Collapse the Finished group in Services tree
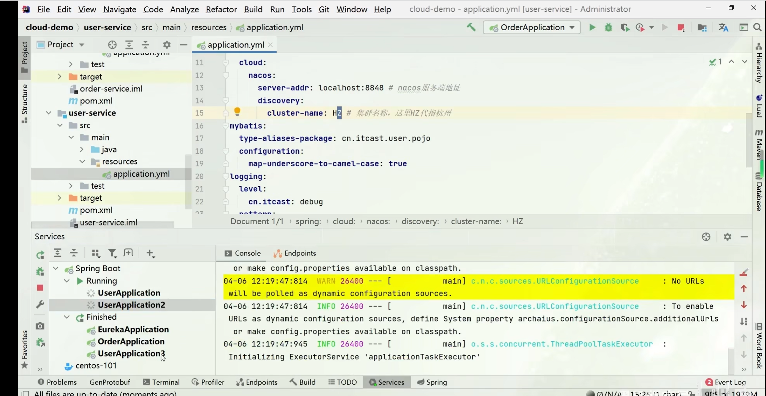766x396 pixels. [67, 317]
